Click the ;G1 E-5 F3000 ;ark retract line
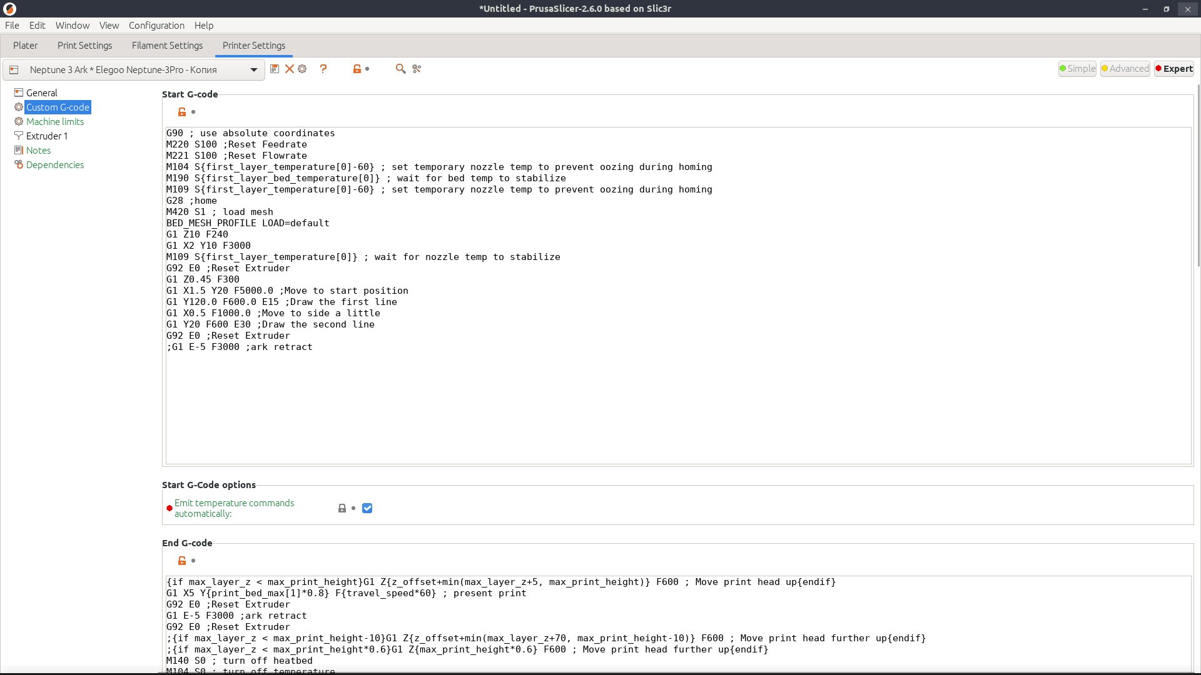Image resolution: width=1201 pixels, height=675 pixels. (240, 347)
